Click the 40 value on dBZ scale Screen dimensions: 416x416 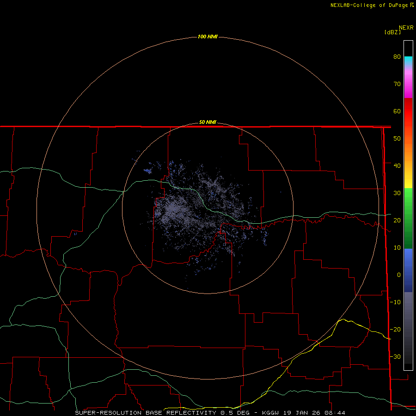(397, 166)
